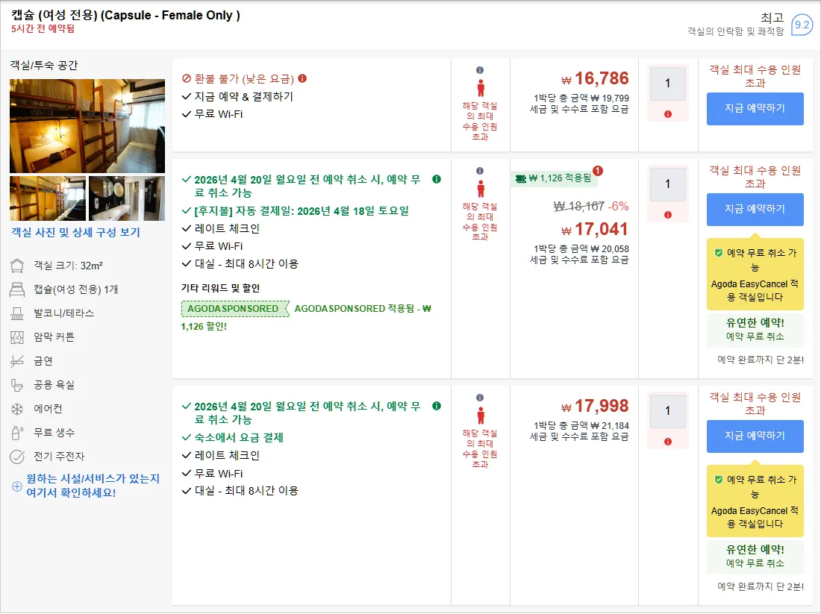Image resolution: width=821 pixels, height=614 pixels.
Task: Open the bathroom sink thumbnail photo
Action: coord(127,198)
